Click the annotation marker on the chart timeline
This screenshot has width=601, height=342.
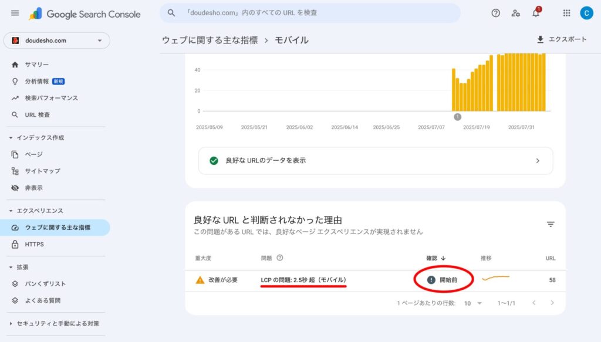(457, 117)
